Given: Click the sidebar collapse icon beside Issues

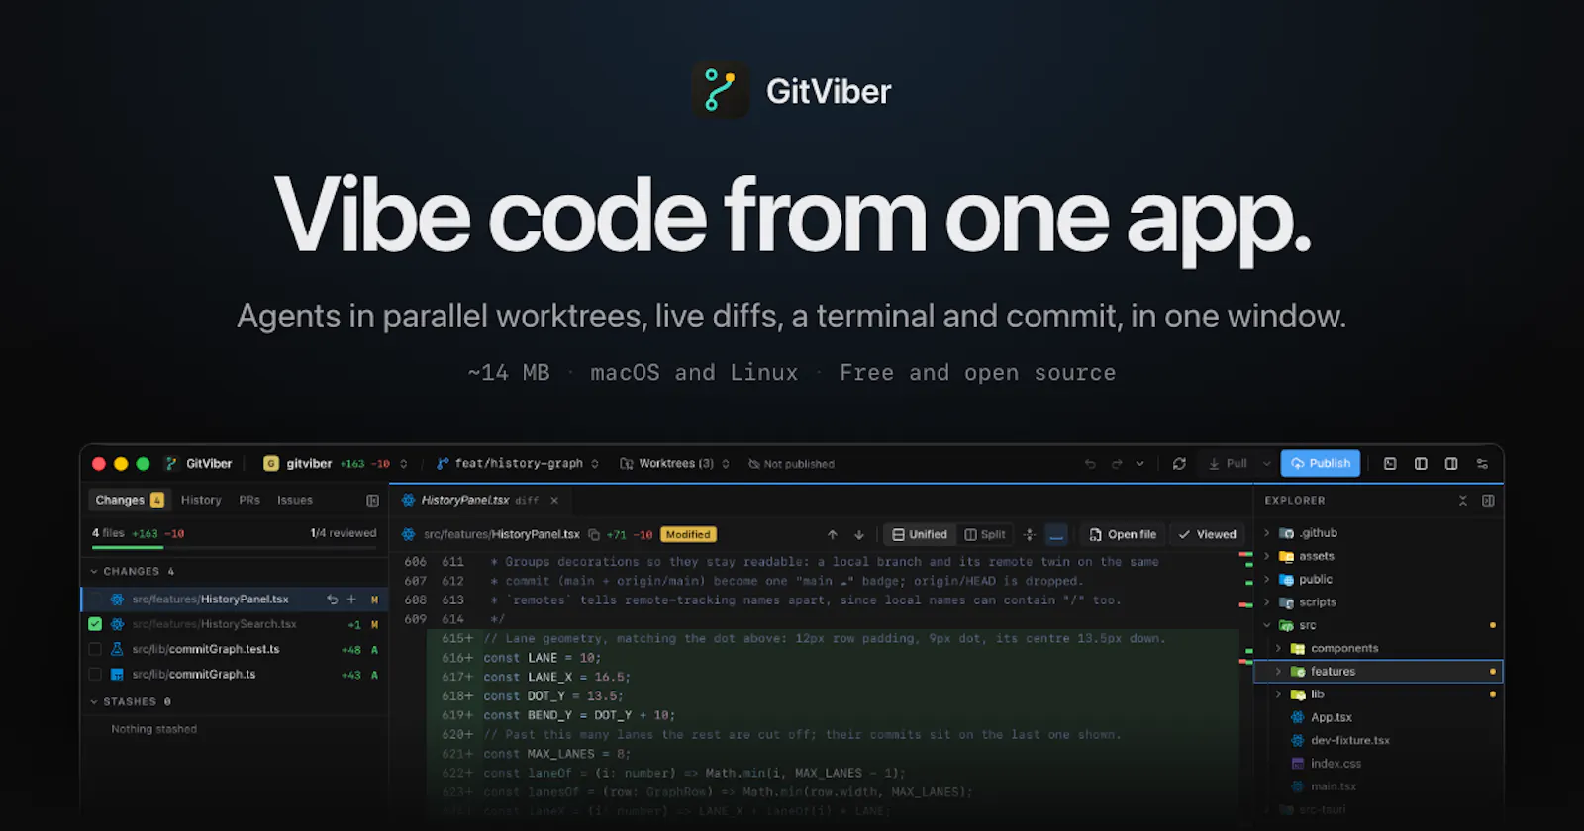Looking at the screenshot, I should (x=372, y=501).
